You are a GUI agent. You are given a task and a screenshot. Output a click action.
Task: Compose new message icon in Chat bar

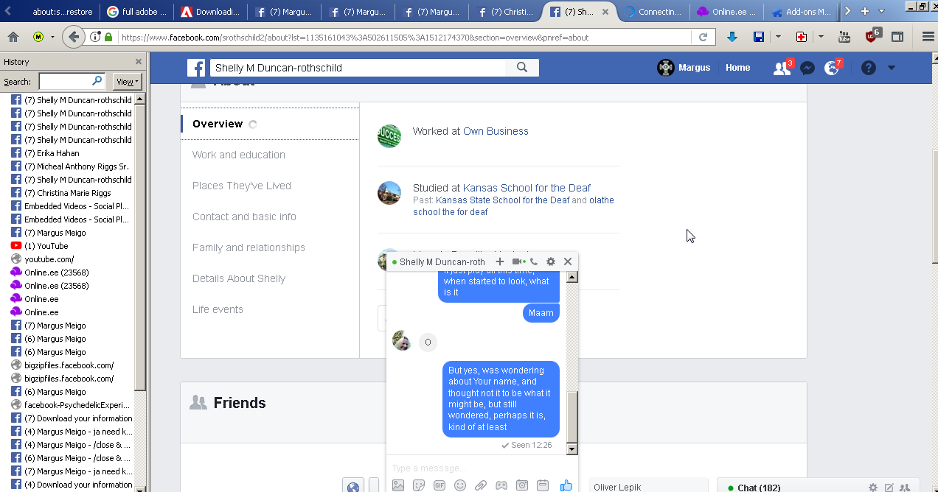click(889, 488)
